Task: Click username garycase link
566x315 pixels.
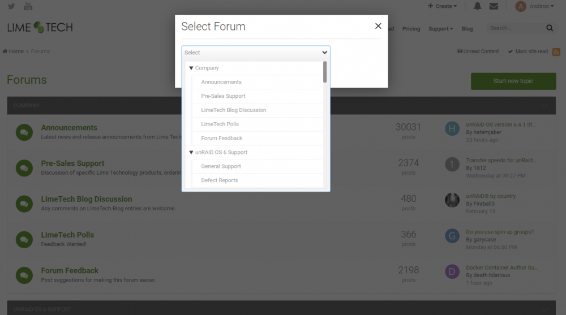Action: (x=484, y=240)
